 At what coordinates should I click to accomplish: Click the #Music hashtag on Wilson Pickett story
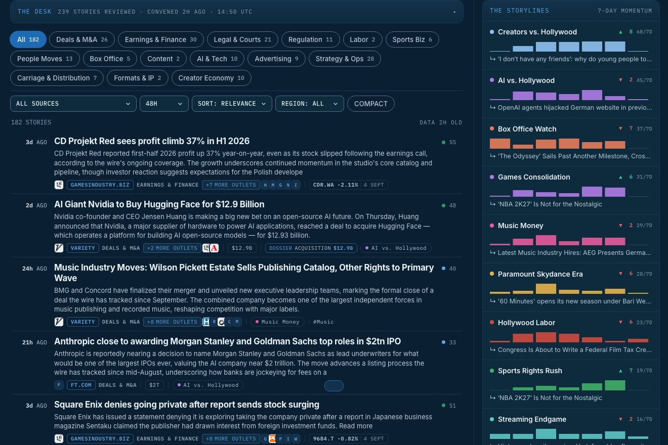click(323, 322)
